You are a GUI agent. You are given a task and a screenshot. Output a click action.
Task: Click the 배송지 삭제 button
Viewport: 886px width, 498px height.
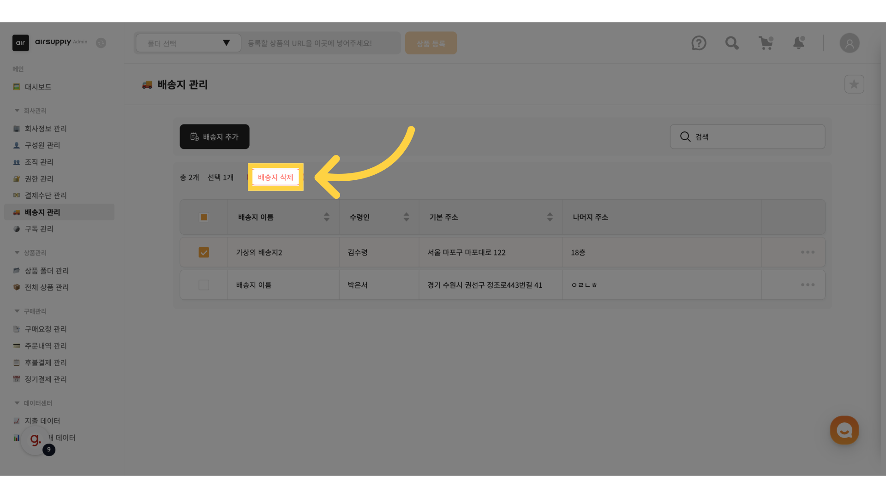tap(275, 177)
